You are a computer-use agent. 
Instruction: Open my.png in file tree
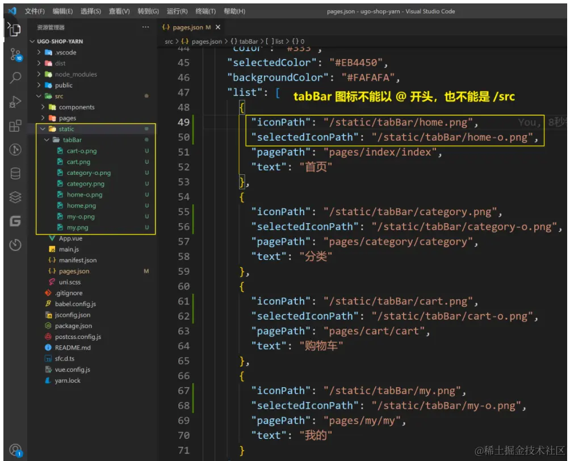[77, 227]
